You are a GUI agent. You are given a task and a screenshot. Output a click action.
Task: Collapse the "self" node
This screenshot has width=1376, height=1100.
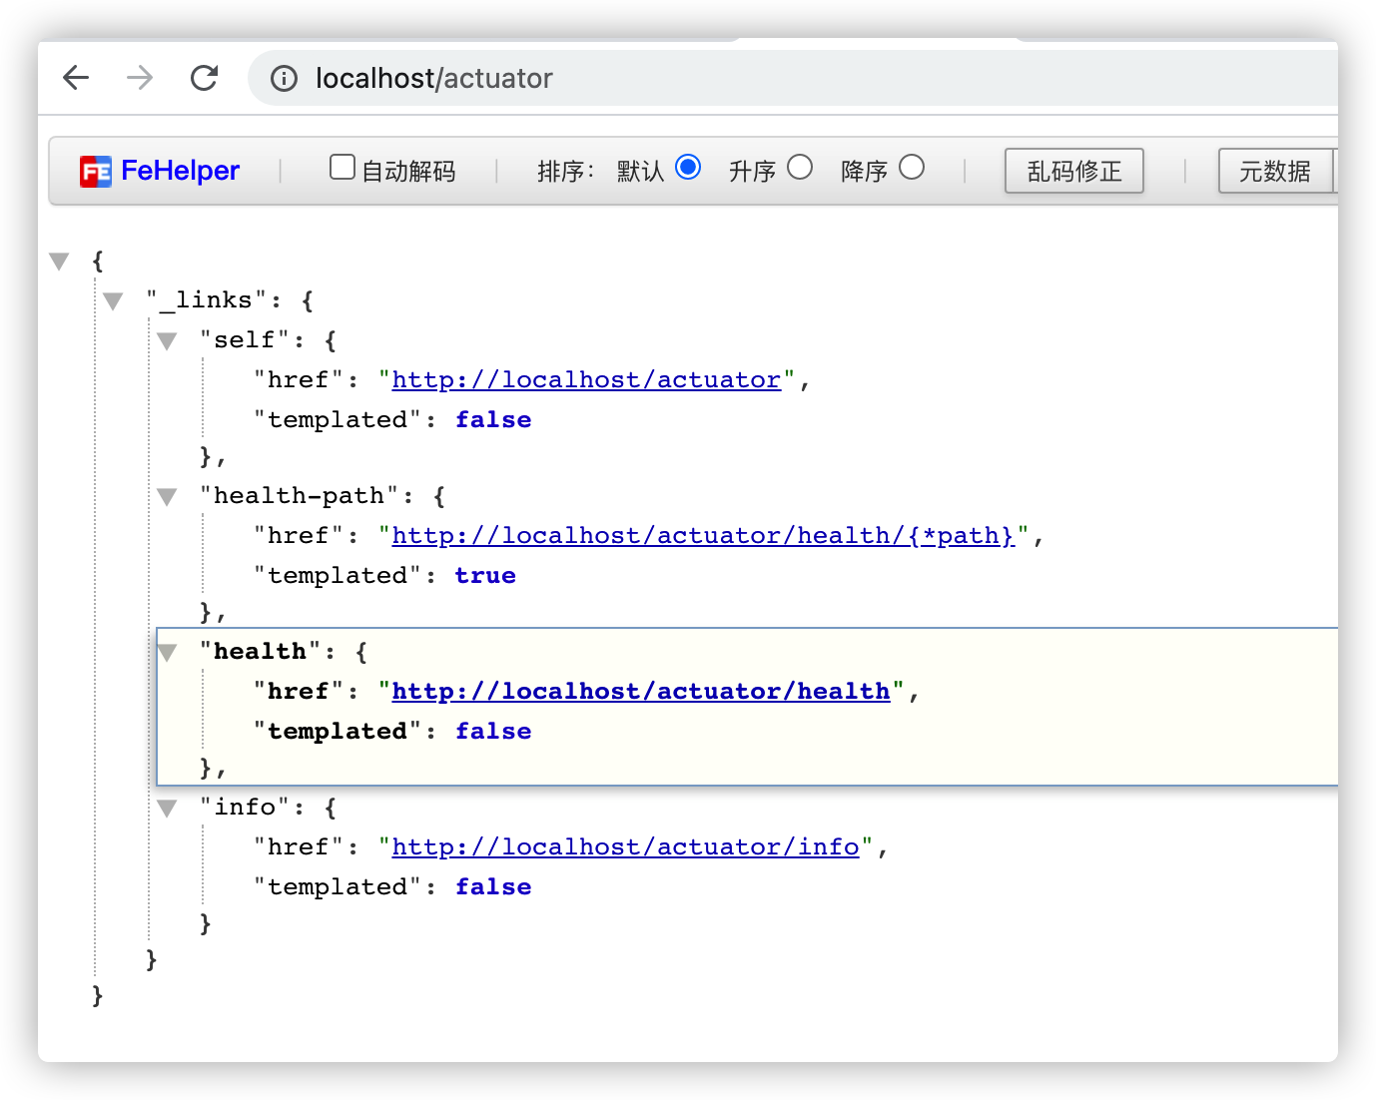(167, 341)
